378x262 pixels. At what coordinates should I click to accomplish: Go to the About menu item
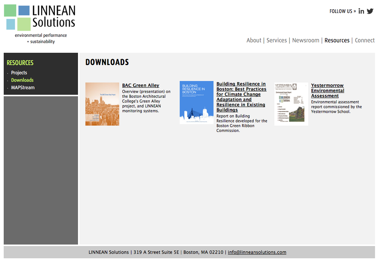pos(254,40)
